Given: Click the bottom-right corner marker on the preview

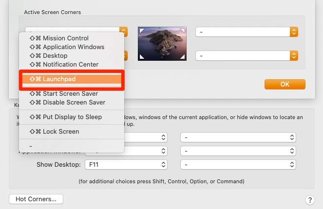Looking at the screenshot, I should (183, 57).
